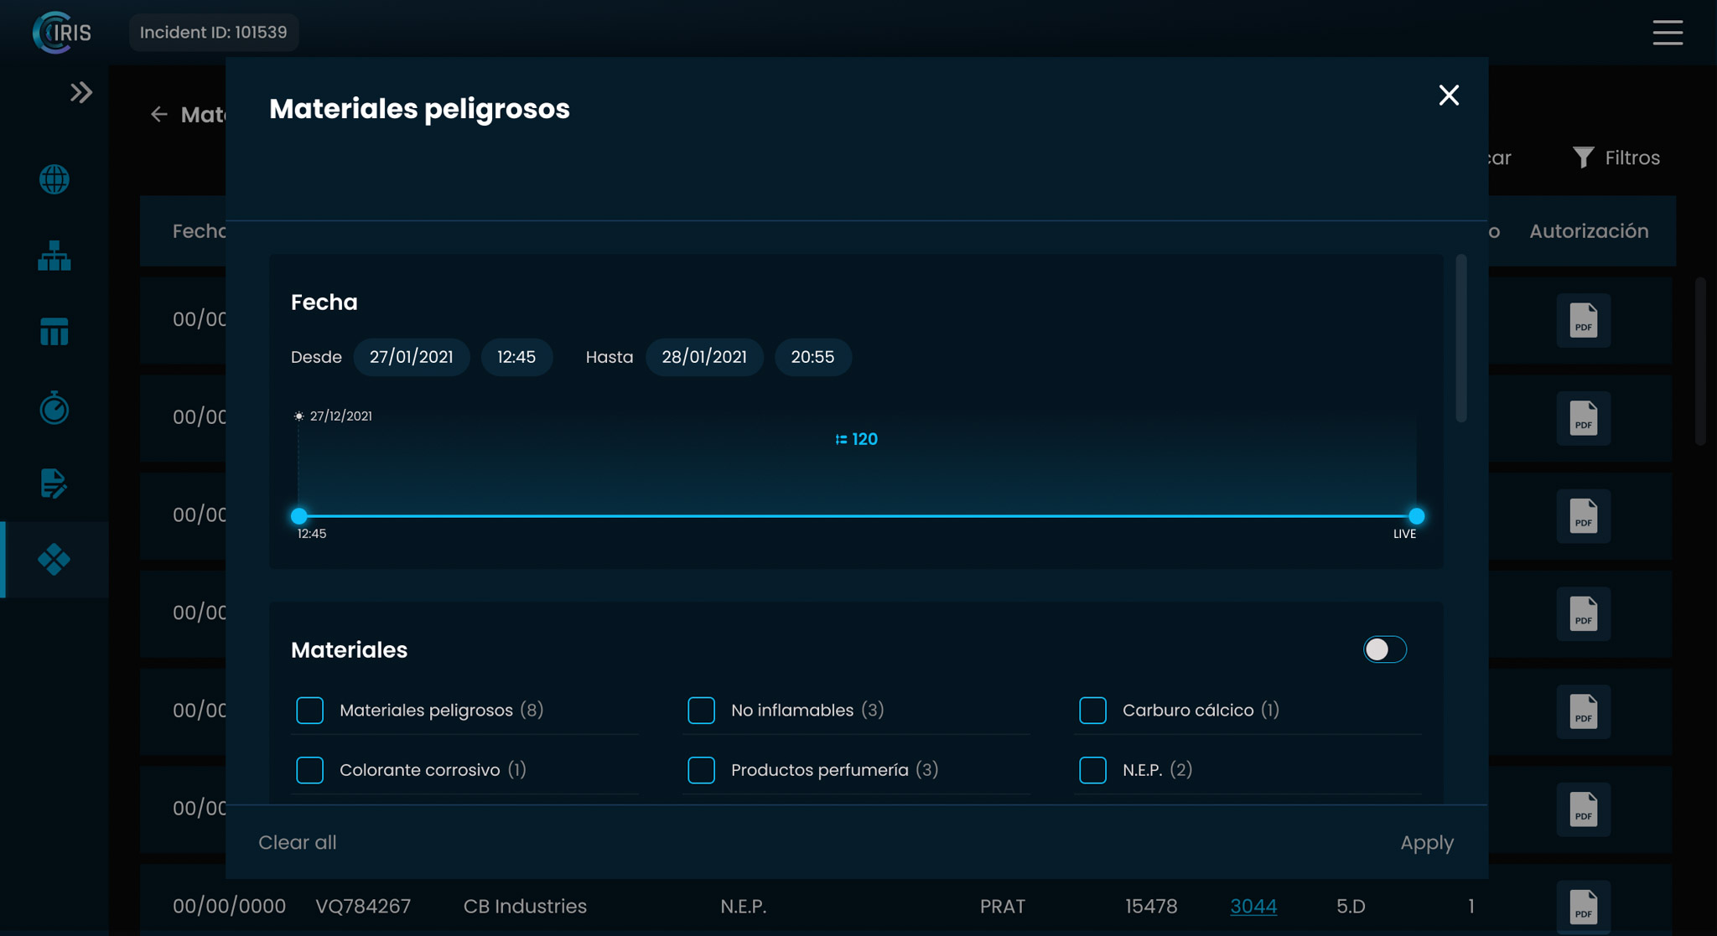Click the Filtros funnel icon
The image size is (1717, 936).
click(1583, 158)
